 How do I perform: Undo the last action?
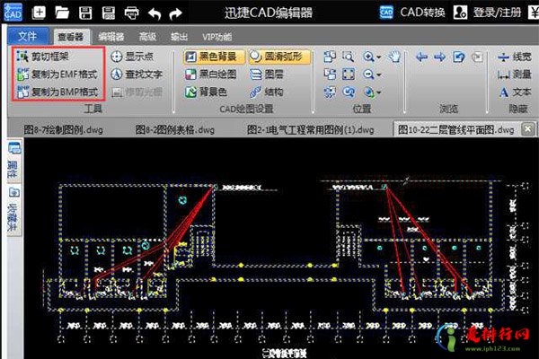tap(155, 13)
